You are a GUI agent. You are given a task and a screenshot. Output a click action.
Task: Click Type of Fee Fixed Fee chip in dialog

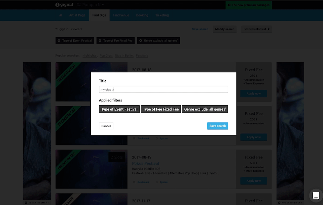[161, 109]
